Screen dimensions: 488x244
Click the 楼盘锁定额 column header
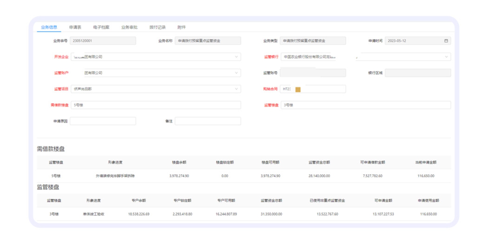(225, 162)
